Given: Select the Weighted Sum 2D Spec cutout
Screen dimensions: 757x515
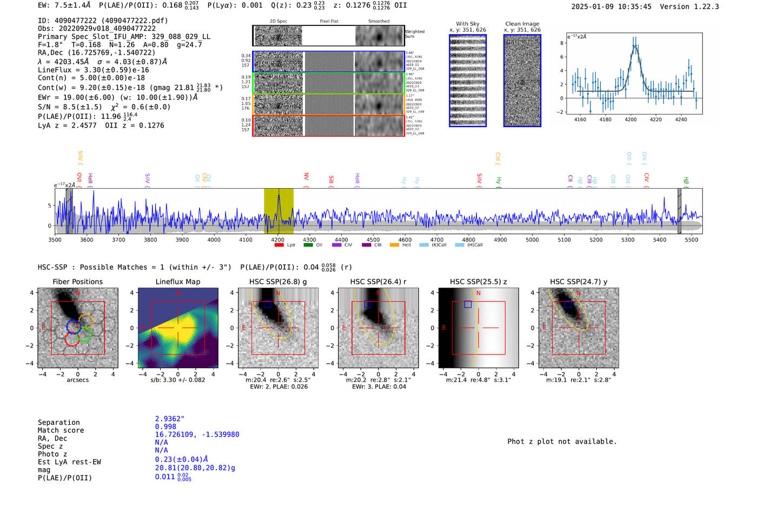Looking at the screenshot, I should [278, 36].
